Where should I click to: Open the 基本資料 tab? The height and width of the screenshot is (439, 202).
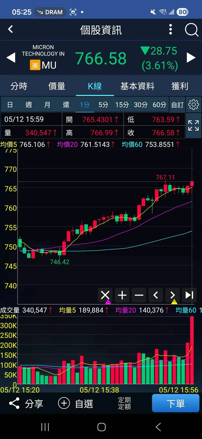point(137,86)
